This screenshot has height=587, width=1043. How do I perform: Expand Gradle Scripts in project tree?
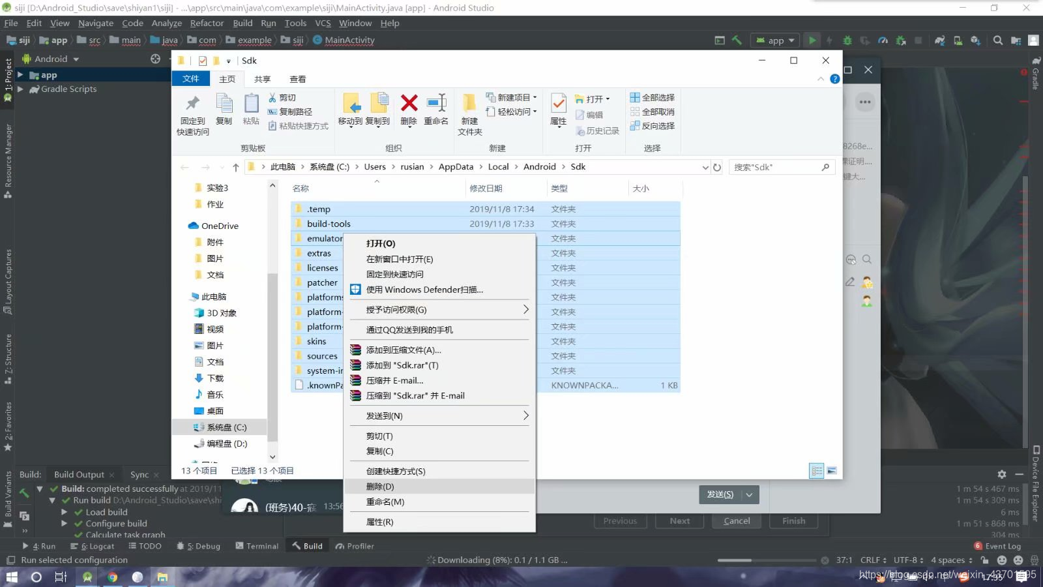pyautogui.click(x=20, y=89)
